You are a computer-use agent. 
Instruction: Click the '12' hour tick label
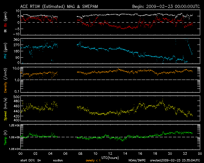click(110, 153)
